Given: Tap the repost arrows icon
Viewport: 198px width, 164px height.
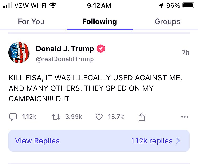Looking at the screenshot, I should (56, 117).
